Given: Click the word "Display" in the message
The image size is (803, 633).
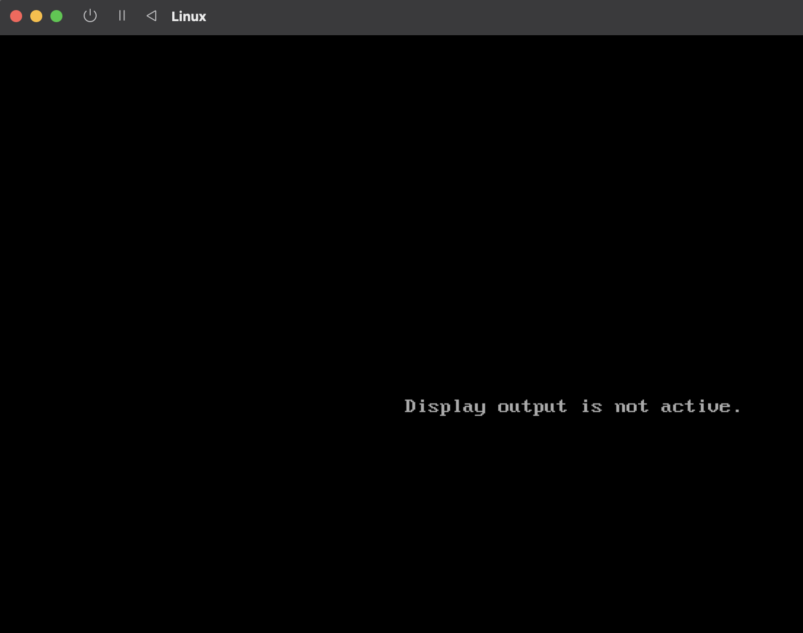Looking at the screenshot, I should pos(445,407).
